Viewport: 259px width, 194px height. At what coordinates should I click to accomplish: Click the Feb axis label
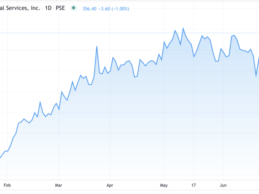pos(8,185)
